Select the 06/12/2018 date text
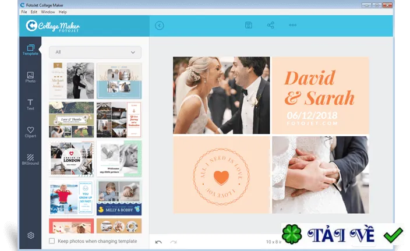Viewport: 410px width, 251px height. [x=312, y=115]
